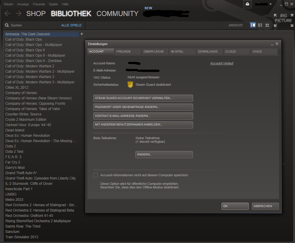Open the ALLE SPIELE filter dropdown
Image resolution: width=295 pixels, height=243 pixels.
tap(71, 25)
